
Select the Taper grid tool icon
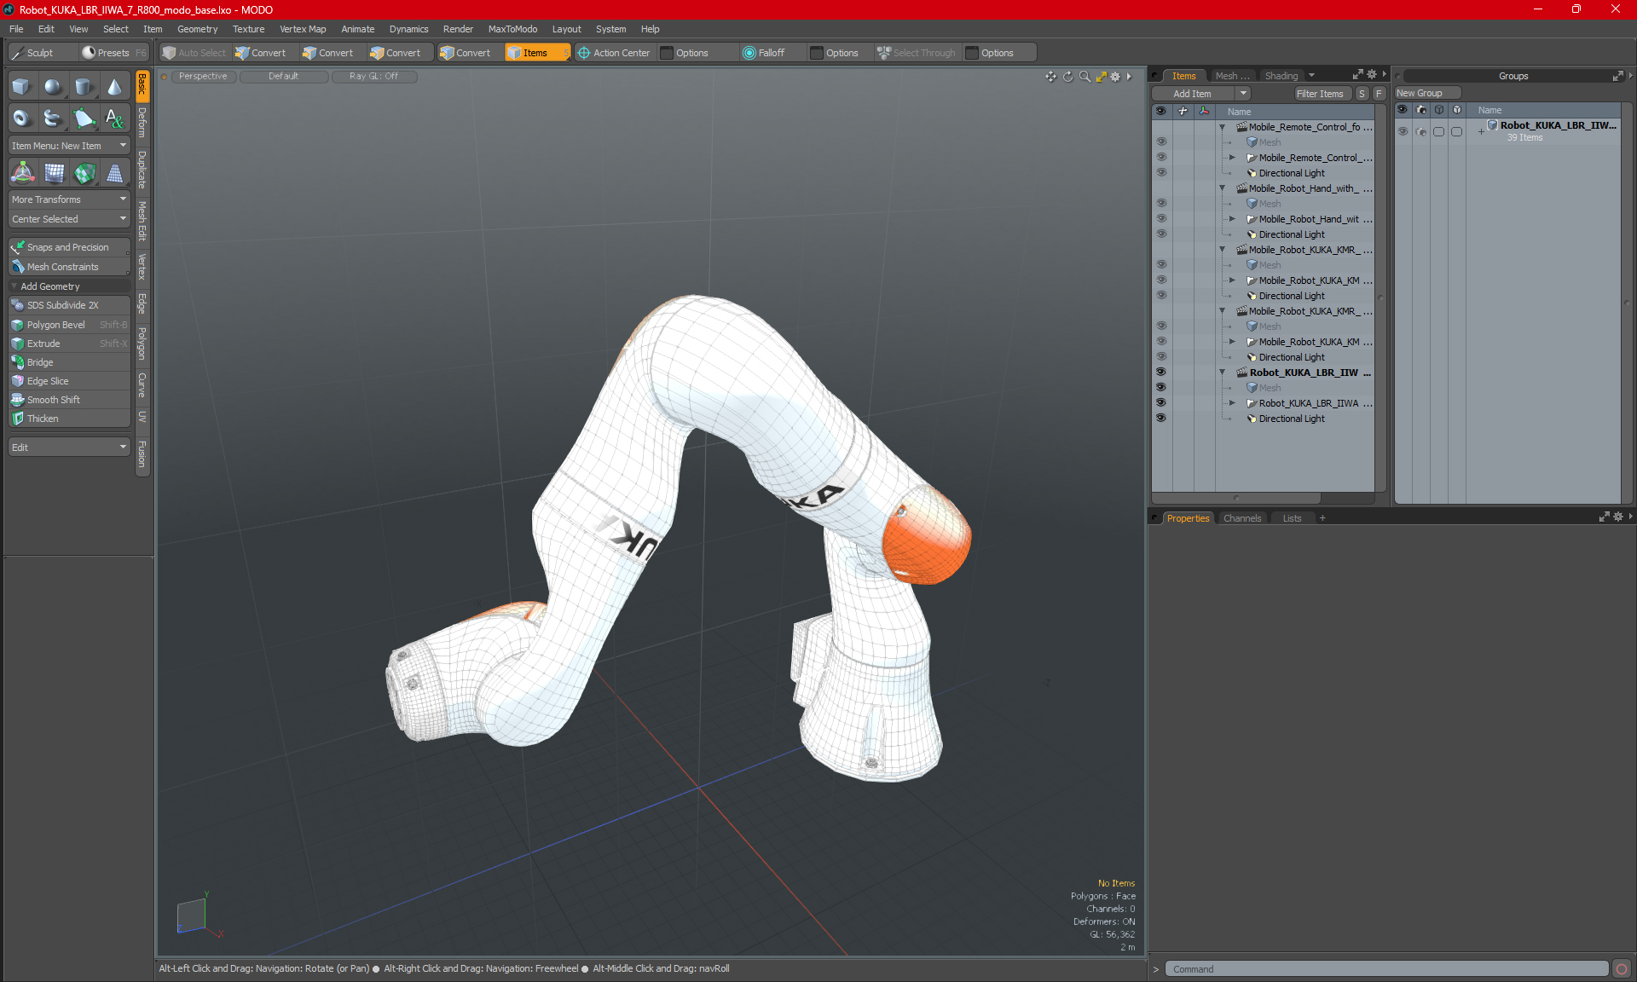(x=114, y=173)
